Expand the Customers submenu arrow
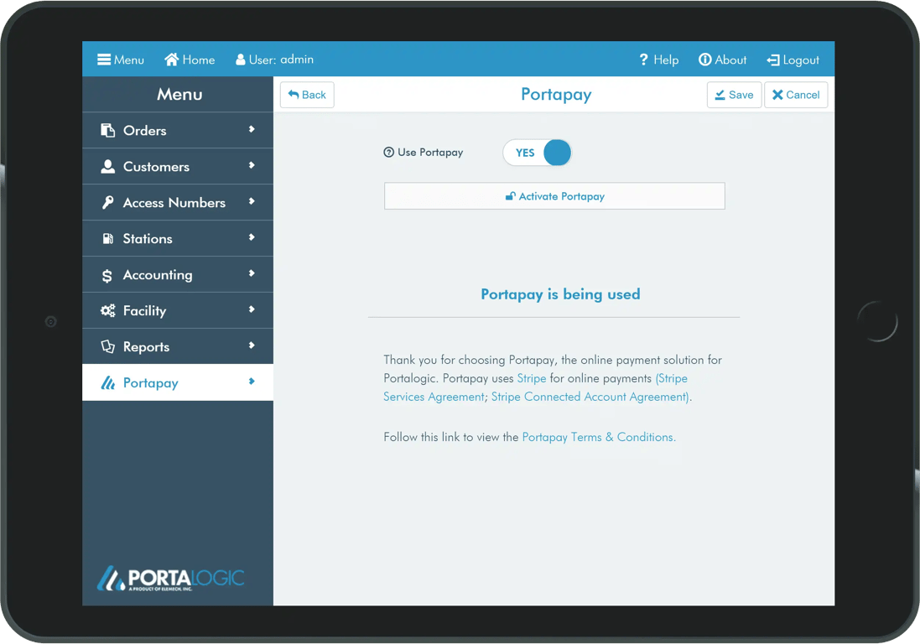The width and height of the screenshot is (920, 644). coord(252,165)
